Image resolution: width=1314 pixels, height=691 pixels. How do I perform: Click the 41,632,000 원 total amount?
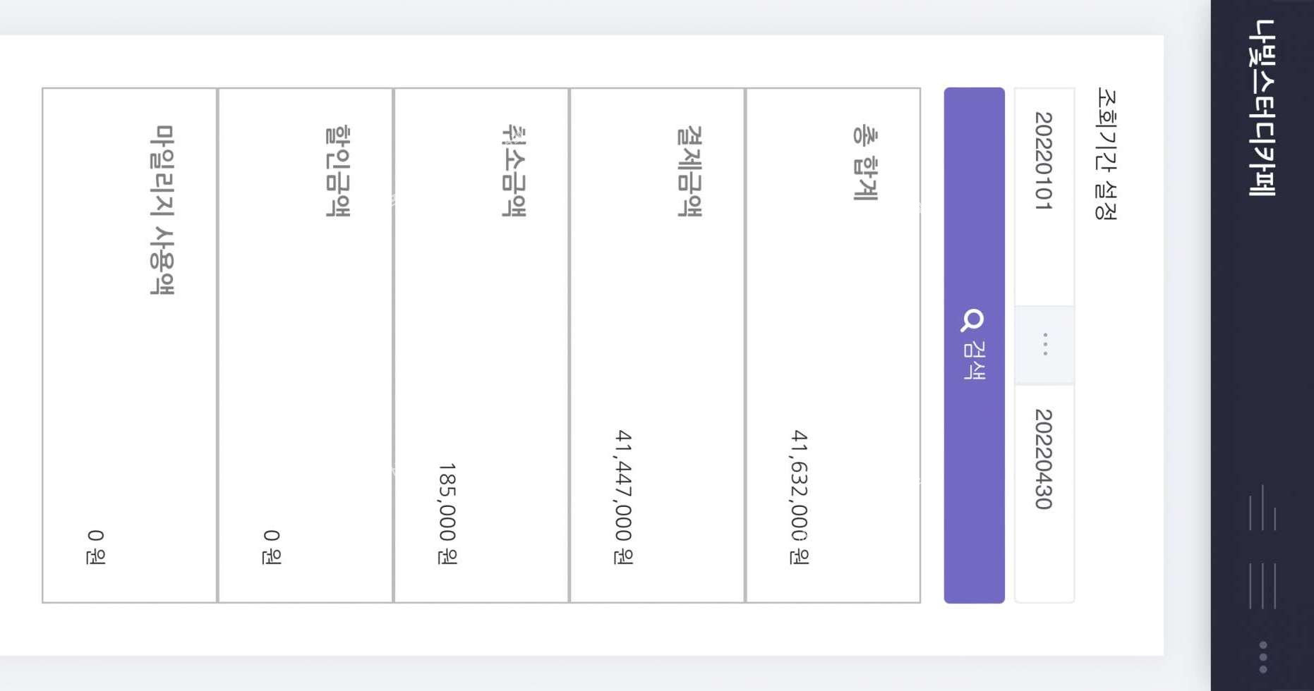coord(799,497)
